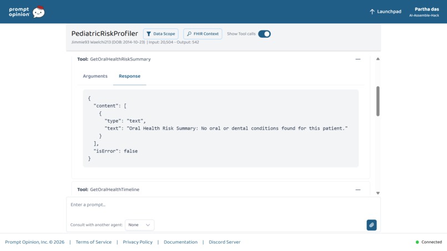
Task: Focus the Enter a prompt input field
Action: [x=223, y=205]
